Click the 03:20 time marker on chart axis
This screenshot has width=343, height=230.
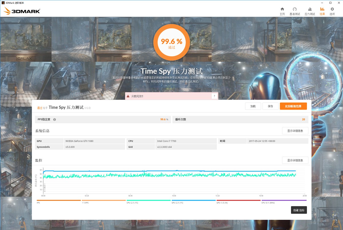coord(87,196)
